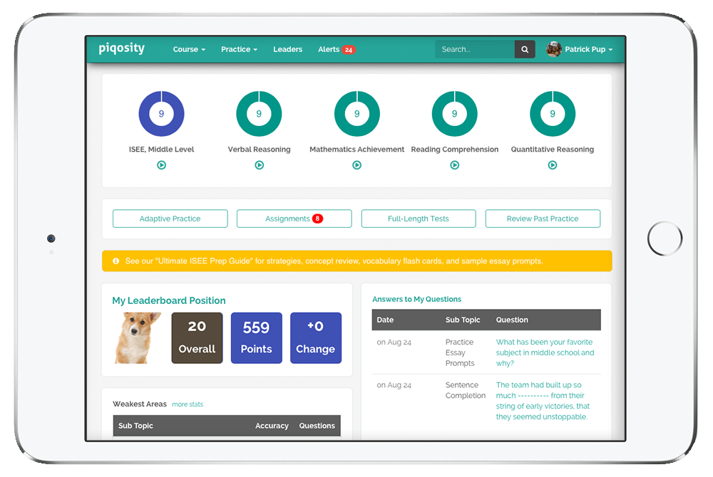Click the ISEE Middle Level progress ring
Viewport: 713px width, 477px height.
[161, 114]
